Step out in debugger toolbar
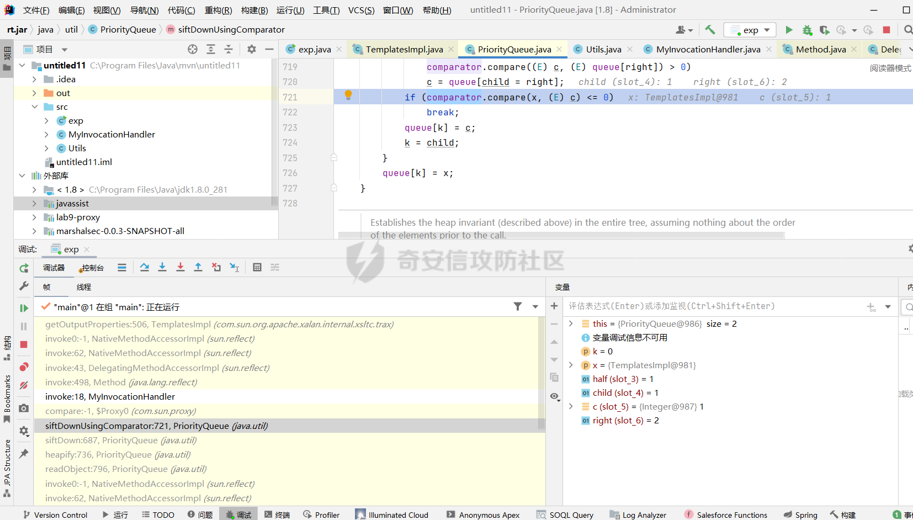913x520 pixels. [x=198, y=267]
